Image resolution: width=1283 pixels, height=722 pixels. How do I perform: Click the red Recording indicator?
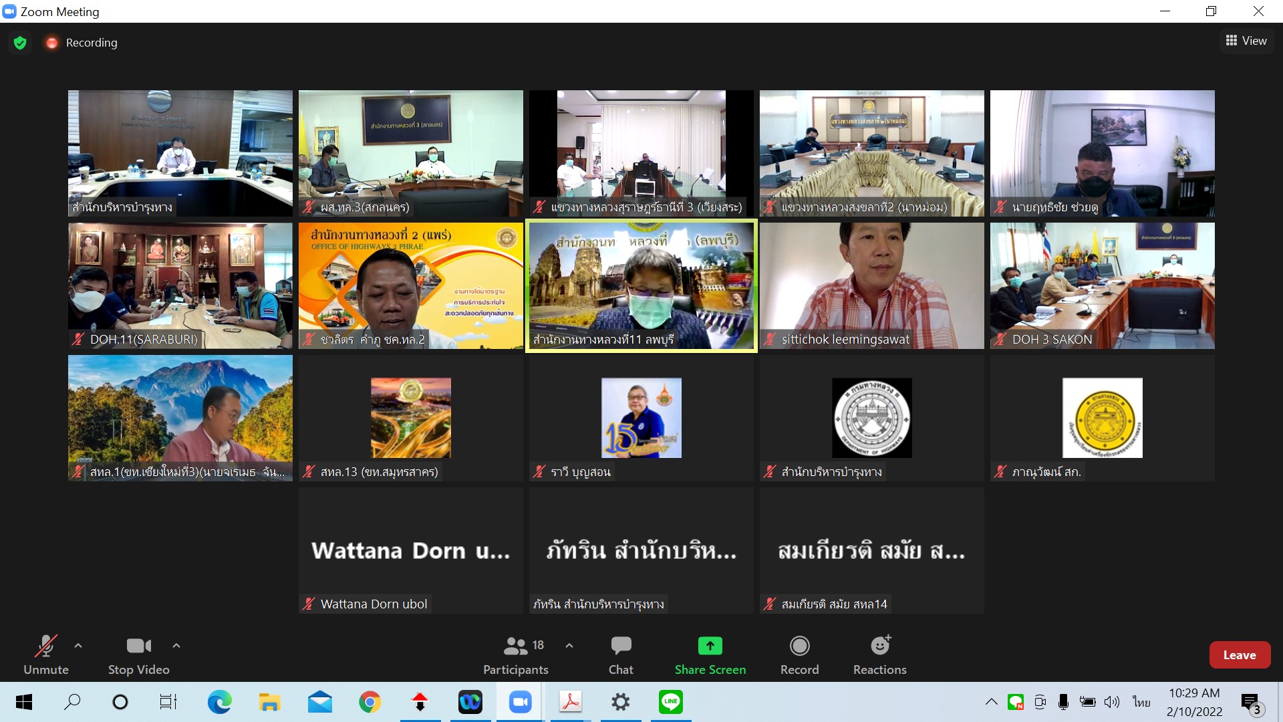82,43
